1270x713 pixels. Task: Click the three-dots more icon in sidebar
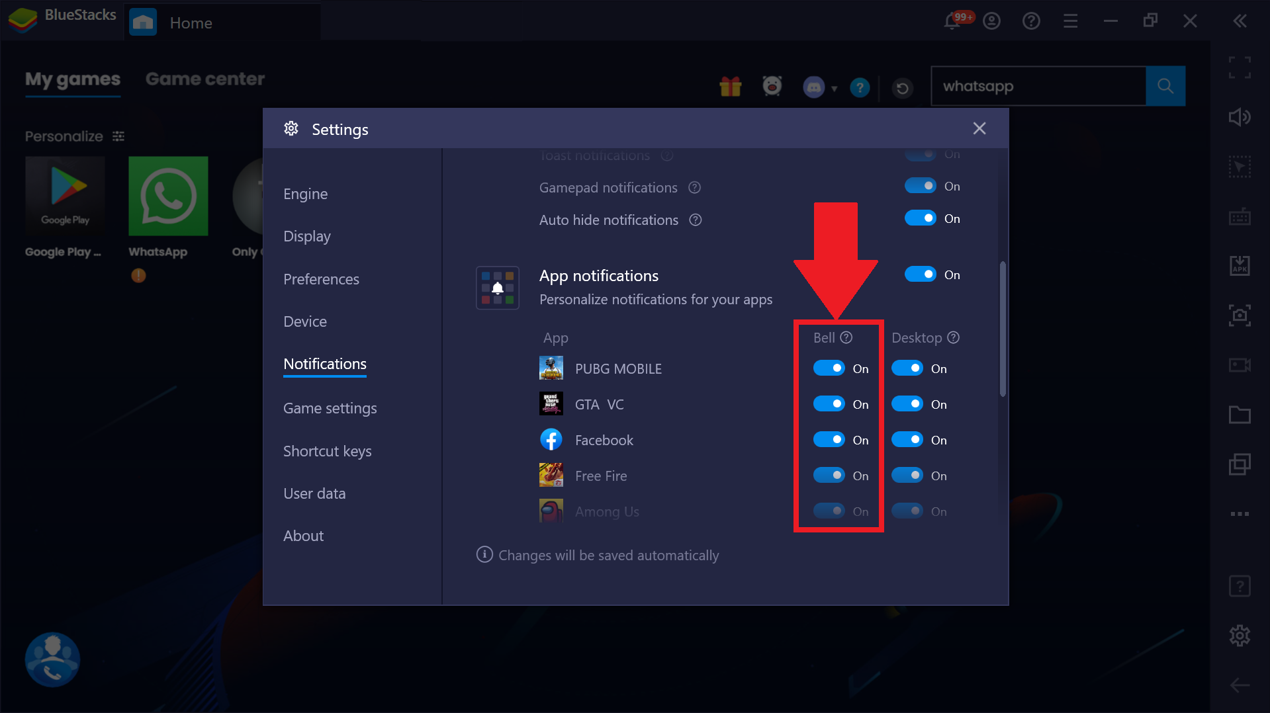point(1240,514)
